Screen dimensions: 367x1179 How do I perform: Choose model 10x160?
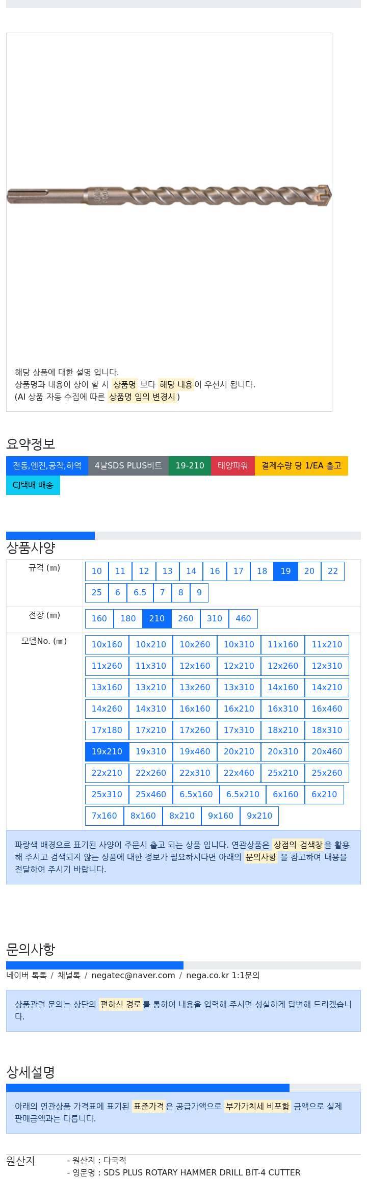point(107,644)
